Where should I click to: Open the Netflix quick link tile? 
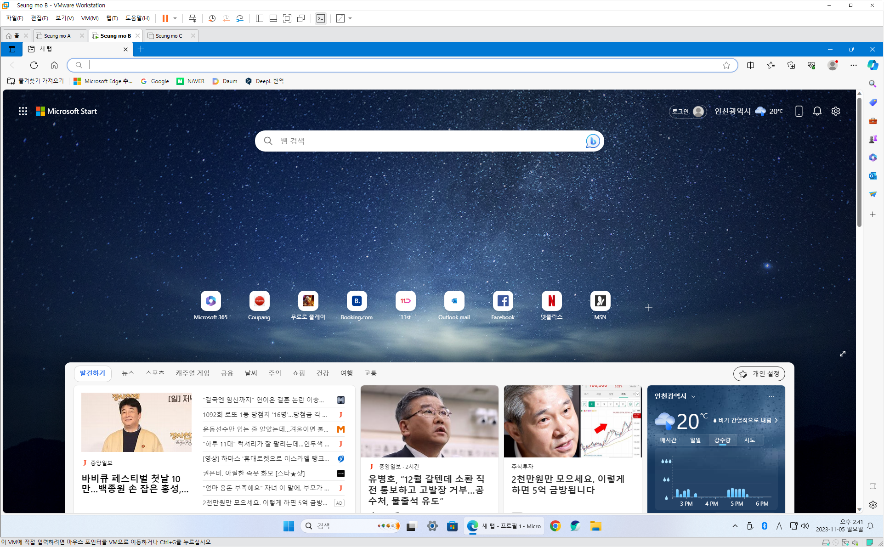coord(551,301)
